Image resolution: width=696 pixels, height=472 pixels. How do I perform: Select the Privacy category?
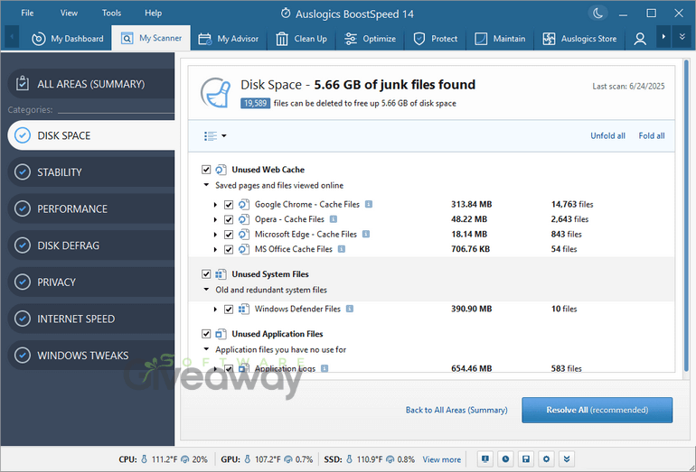coord(91,282)
